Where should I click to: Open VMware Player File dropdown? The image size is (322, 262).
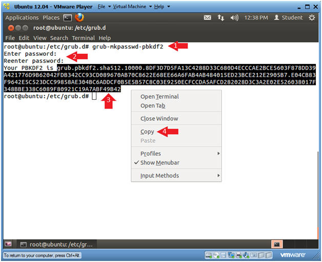(104, 7)
